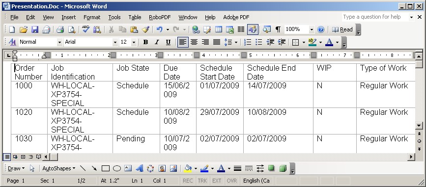Click the Type a question for help box
This screenshot has width=426, height=187.
click(375, 17)
